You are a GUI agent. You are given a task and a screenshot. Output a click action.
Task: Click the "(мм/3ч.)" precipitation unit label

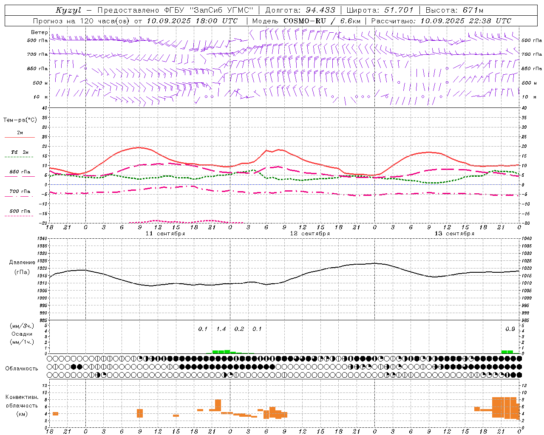coord(22,326)
